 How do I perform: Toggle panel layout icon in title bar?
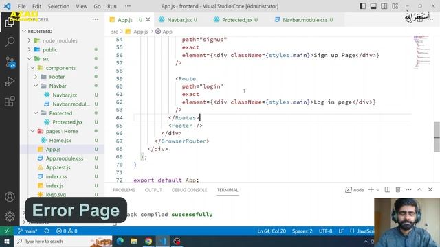coord(373,6)
